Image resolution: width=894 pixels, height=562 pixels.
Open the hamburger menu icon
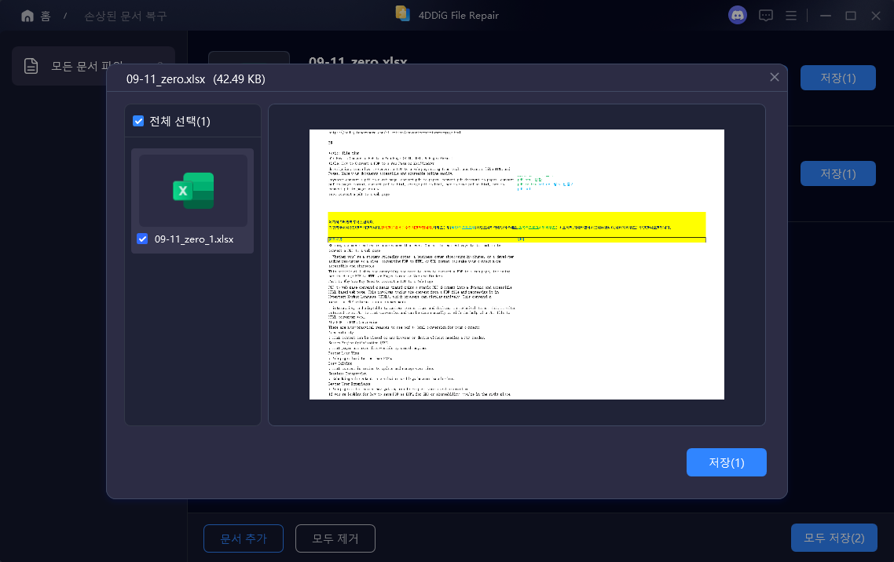click(x=791, y=16)
